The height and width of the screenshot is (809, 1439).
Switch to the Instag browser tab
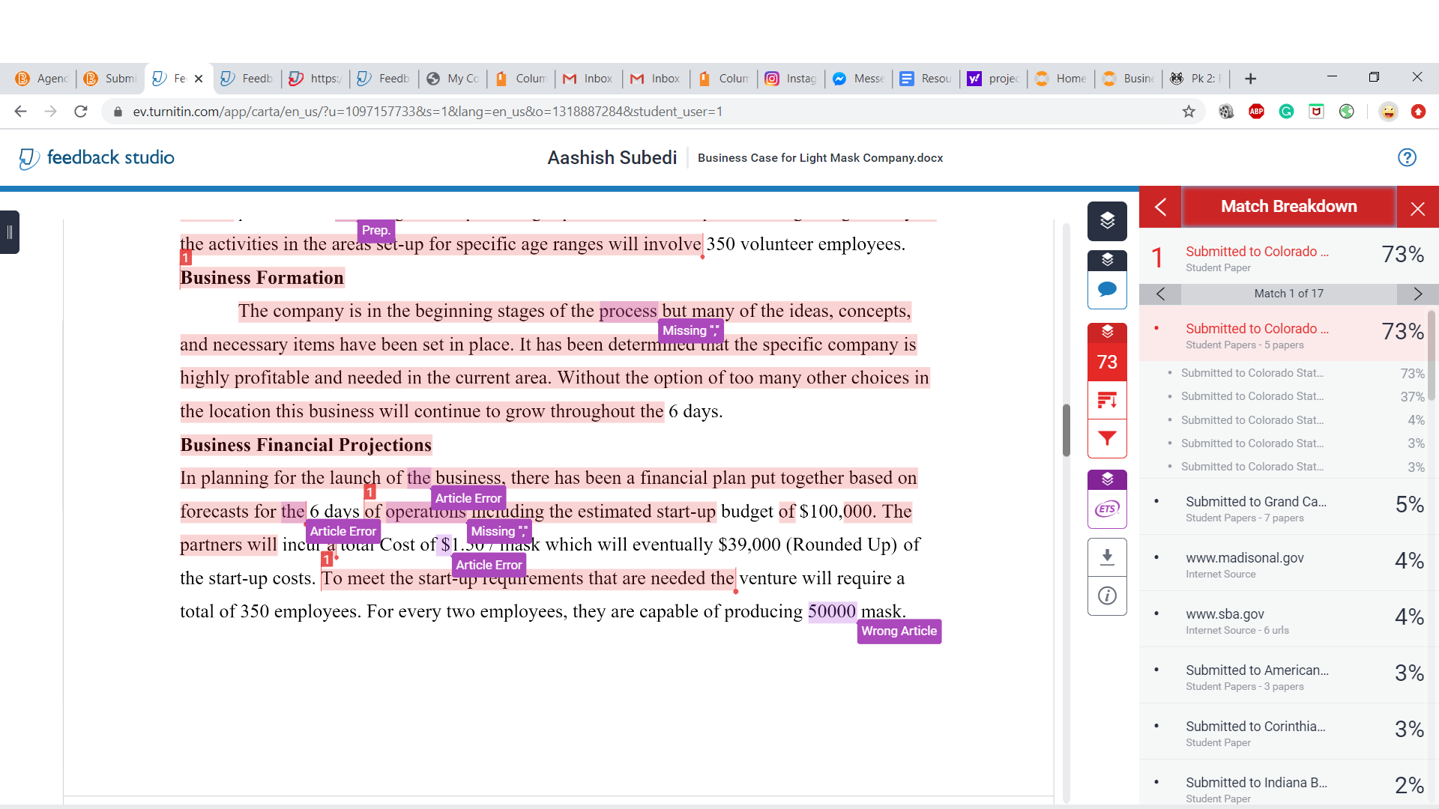coord(791,79)
